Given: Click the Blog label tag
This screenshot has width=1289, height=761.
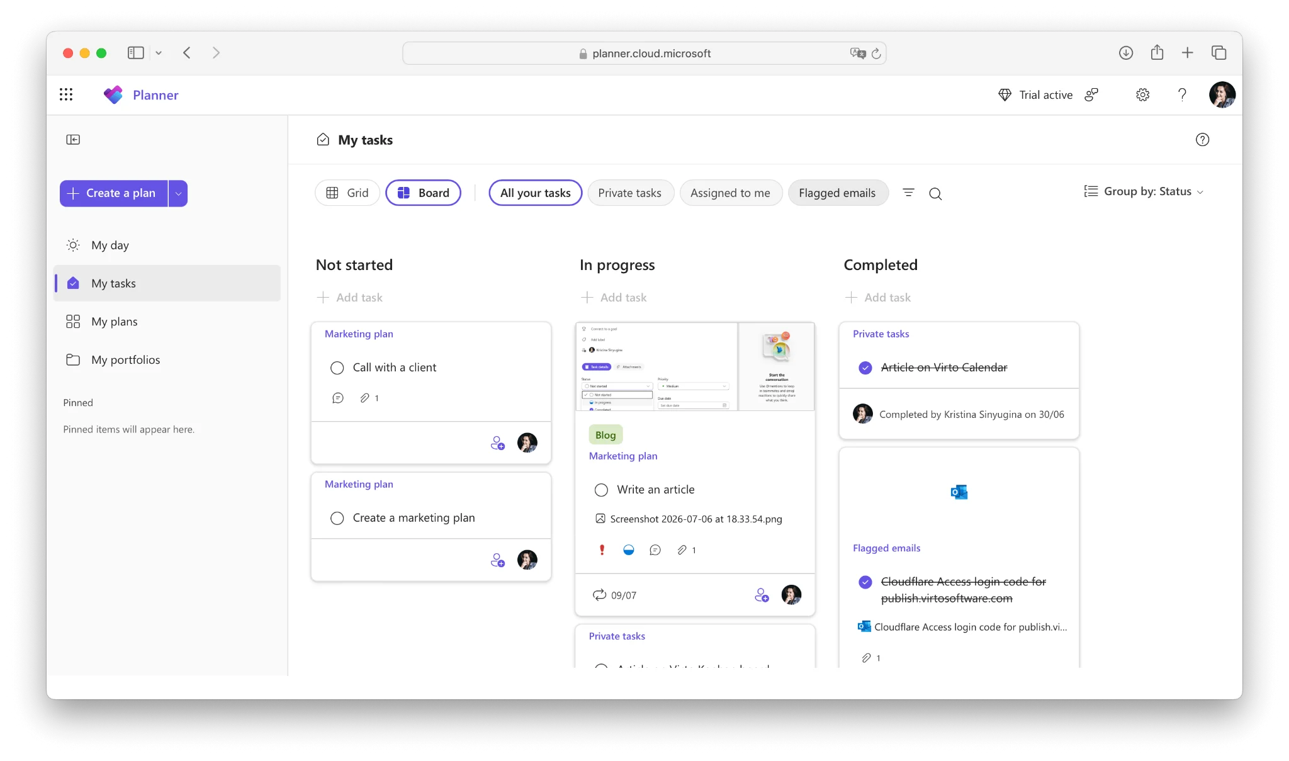Looking at the screenshot, I should pyautogui.click(x=605, y=435).
